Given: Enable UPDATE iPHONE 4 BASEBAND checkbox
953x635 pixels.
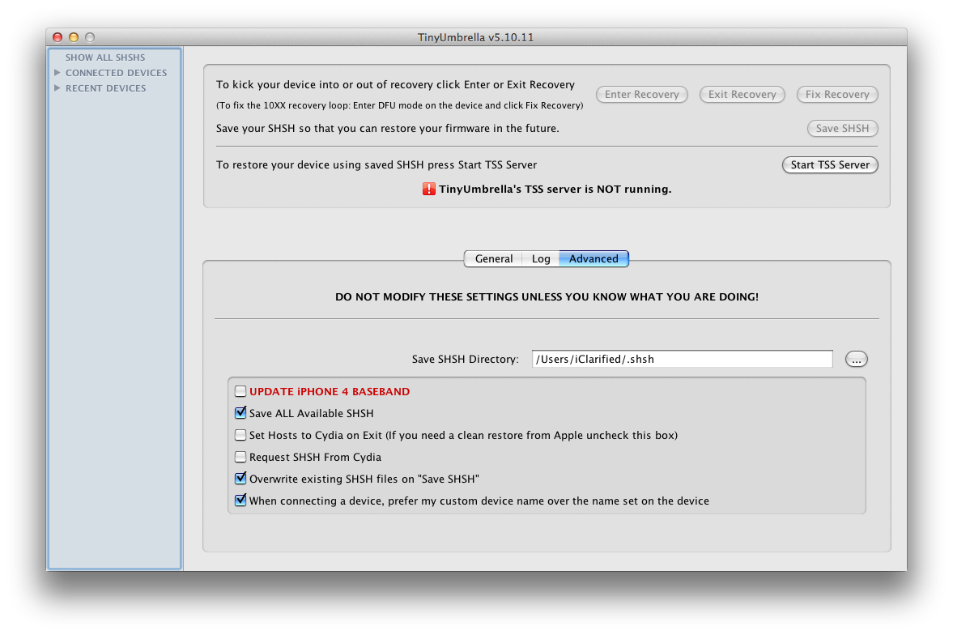Looking at the screenshot, I should tap(240, 391).
